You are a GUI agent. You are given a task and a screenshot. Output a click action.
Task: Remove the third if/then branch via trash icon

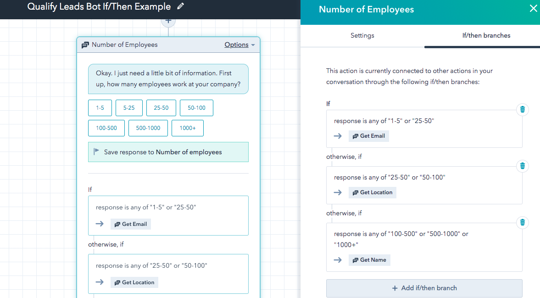(x=522, y=223)
